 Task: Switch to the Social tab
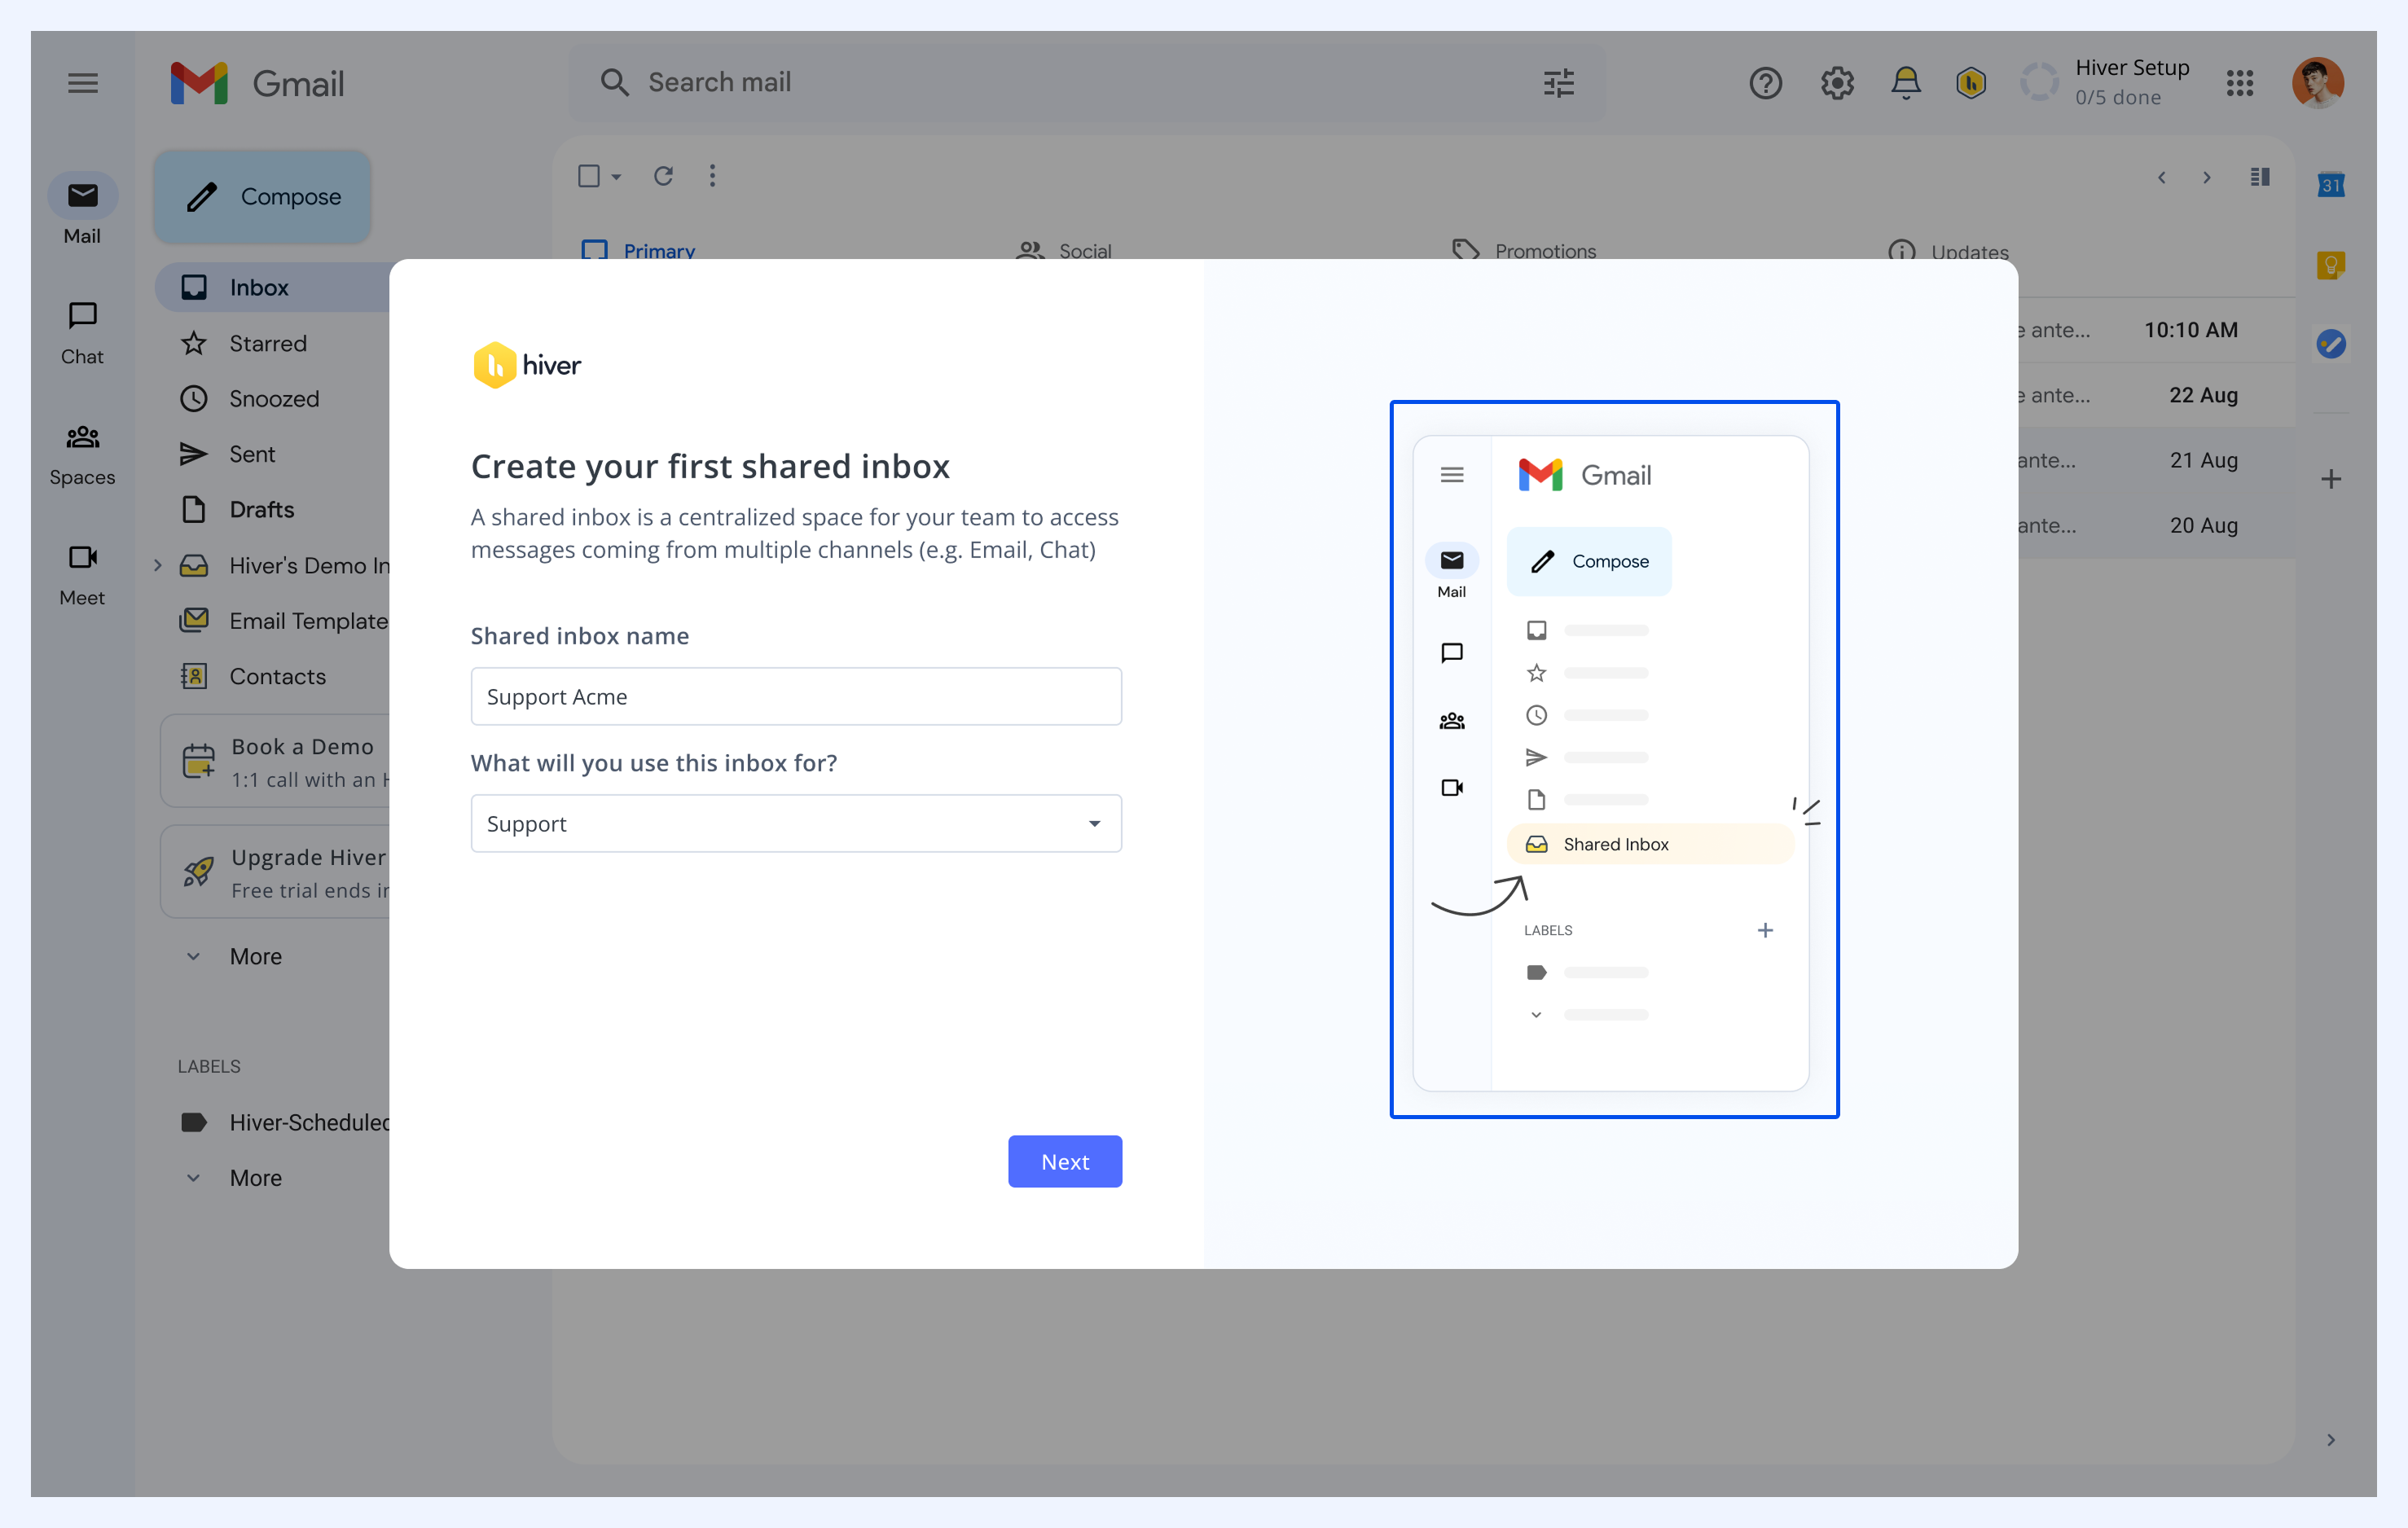(x=1064, y=250)
